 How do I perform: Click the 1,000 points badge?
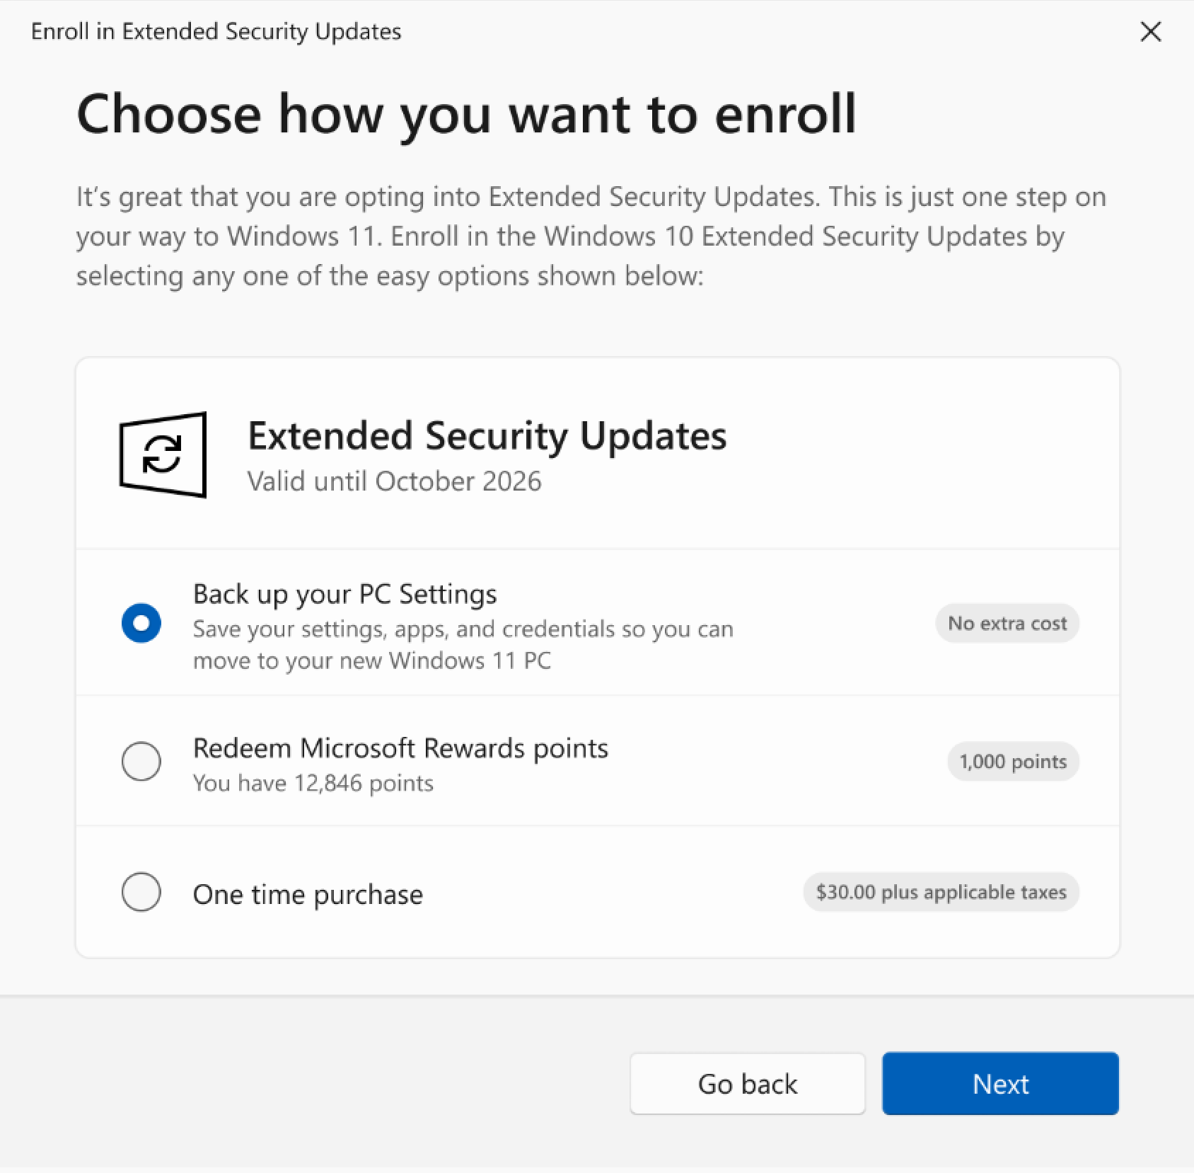click(x=1013, y=762)
